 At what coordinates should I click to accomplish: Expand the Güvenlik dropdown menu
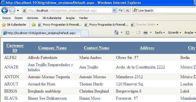(175, 33)
